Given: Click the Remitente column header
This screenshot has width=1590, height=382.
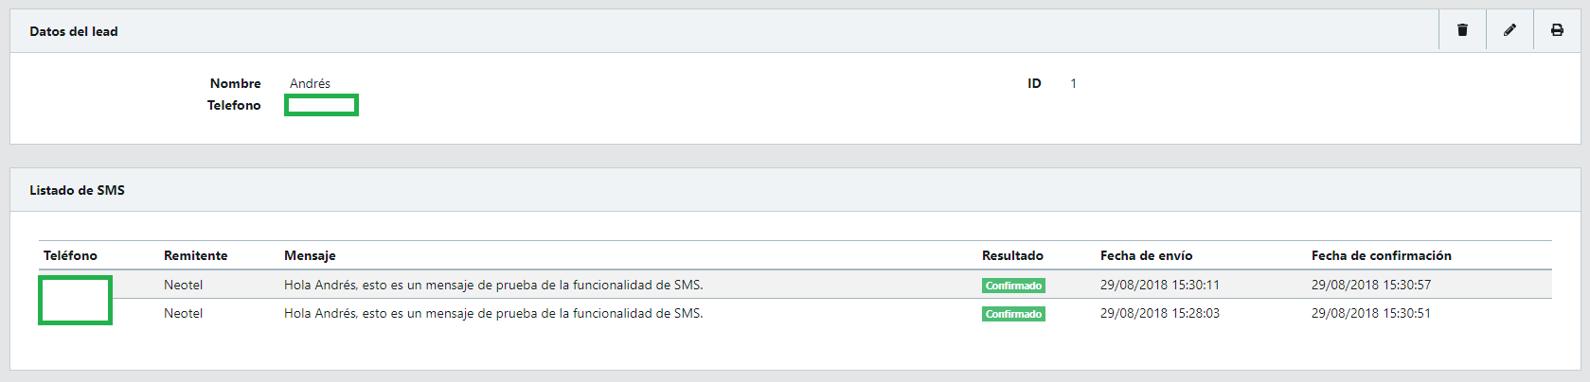Looking at the screenshot, I should 195,255.
